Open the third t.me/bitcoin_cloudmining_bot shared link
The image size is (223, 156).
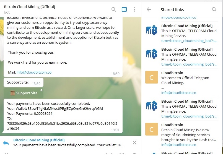[x=189, y=116]
